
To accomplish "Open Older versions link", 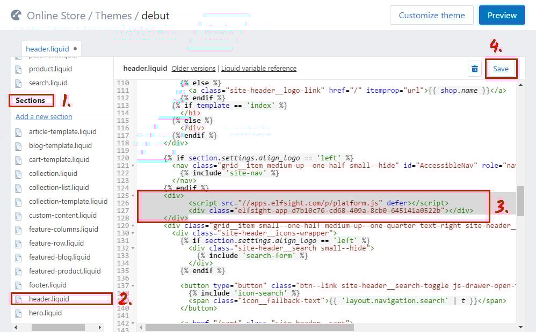I will (193, 69).
